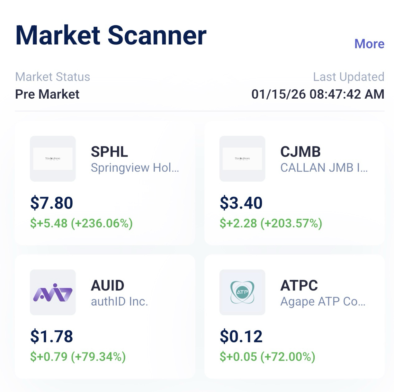
Task: Click the Market Scanner heading
Action: (111, 35)
